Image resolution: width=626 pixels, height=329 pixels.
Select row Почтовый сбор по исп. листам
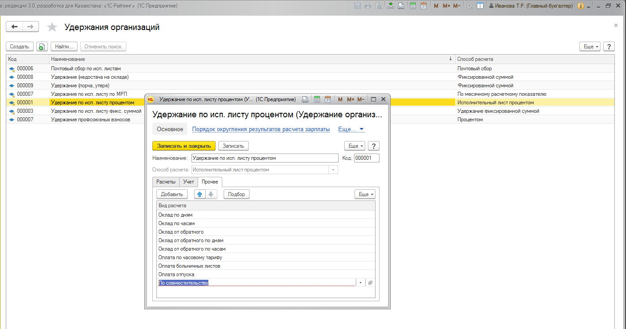(x=310, y=68)
